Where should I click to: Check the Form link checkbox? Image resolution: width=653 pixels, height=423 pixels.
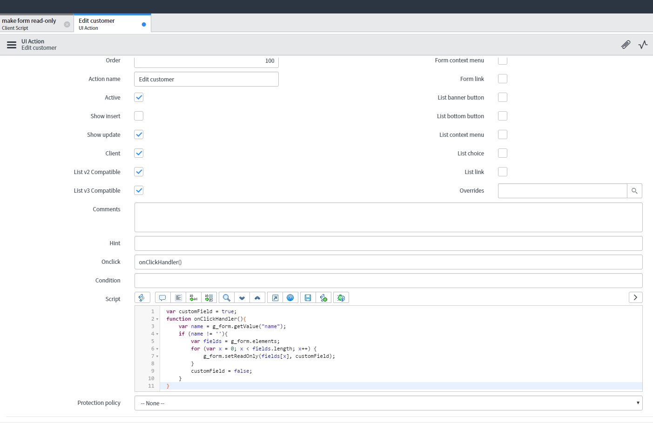point(503,79)
